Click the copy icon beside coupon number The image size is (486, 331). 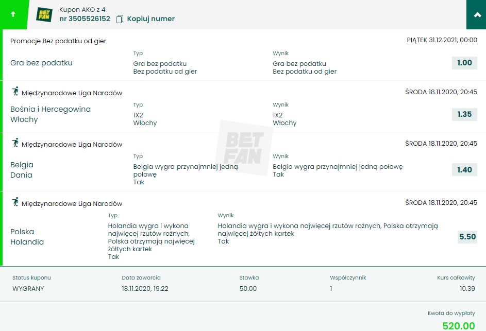click(120, 19)
